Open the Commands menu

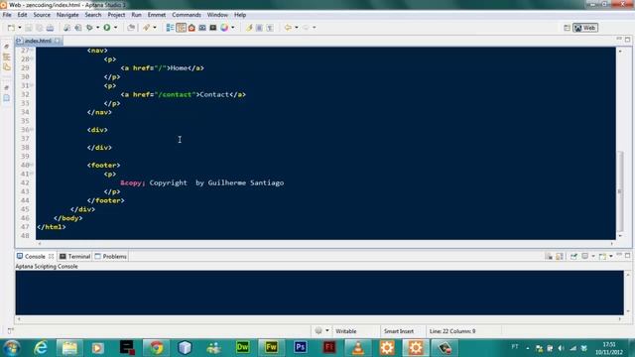coord(187,15)
